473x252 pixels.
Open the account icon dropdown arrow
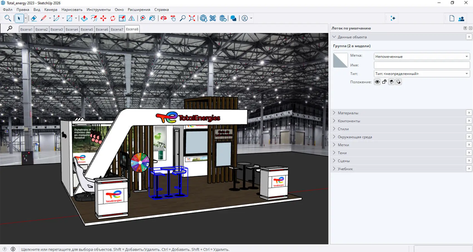251,18
